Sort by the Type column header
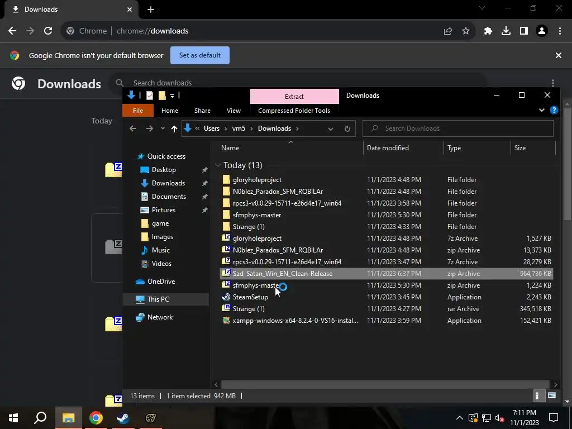 coord(454,147)
